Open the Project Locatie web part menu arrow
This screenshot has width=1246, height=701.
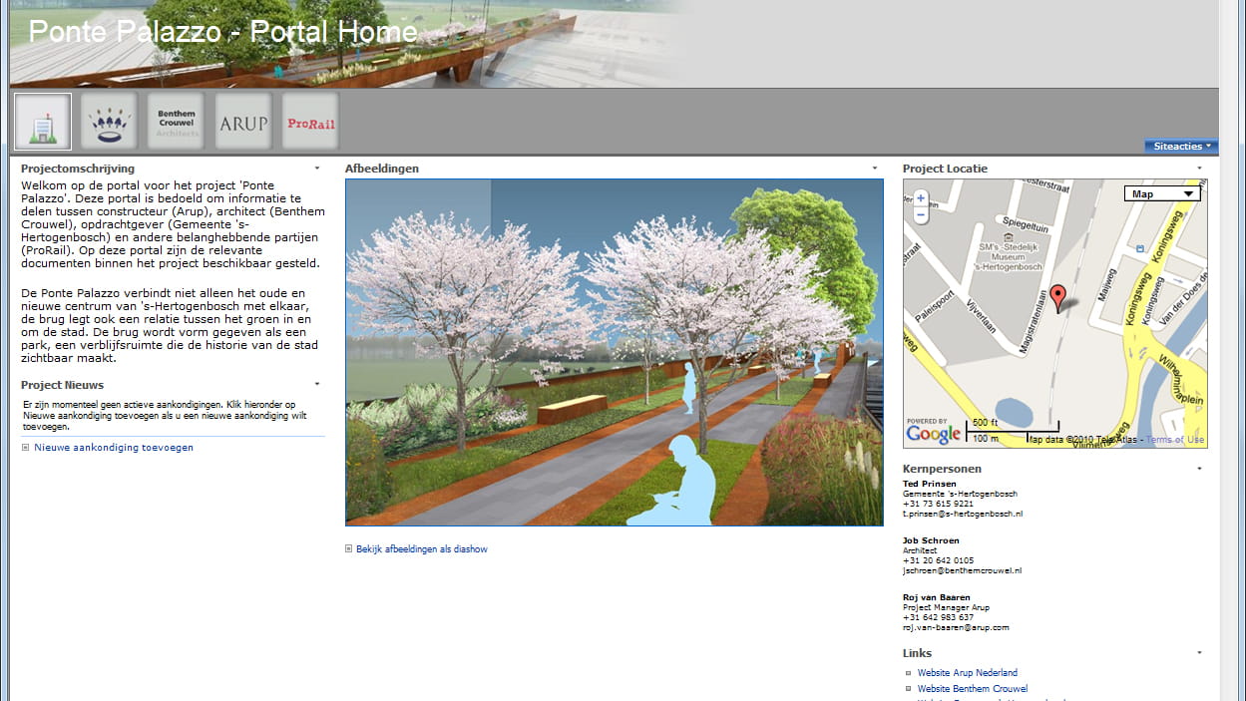click(x=1199, y=169)
